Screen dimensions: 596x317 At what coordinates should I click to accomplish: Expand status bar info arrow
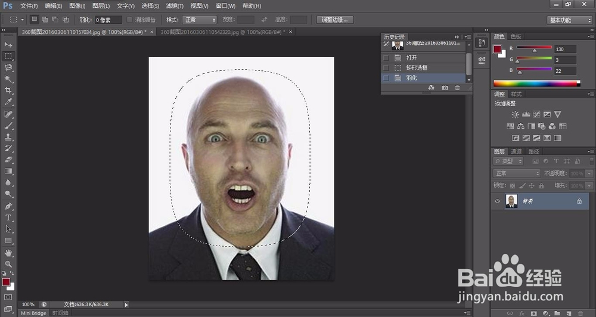[x=126, y=304]
